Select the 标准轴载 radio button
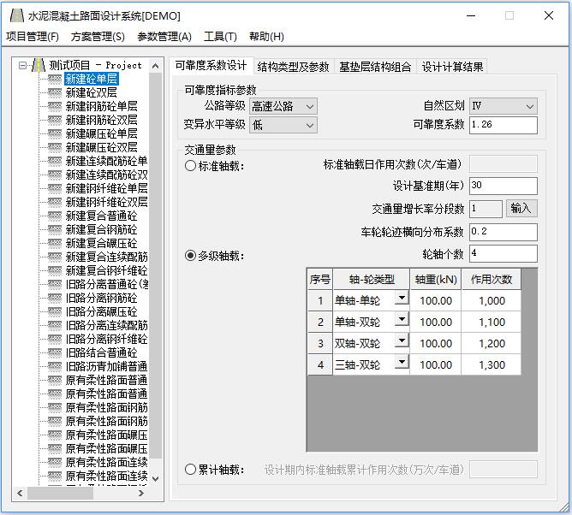Screen dimensions: 572x515 pyautogui.click(x=190, y=166)
